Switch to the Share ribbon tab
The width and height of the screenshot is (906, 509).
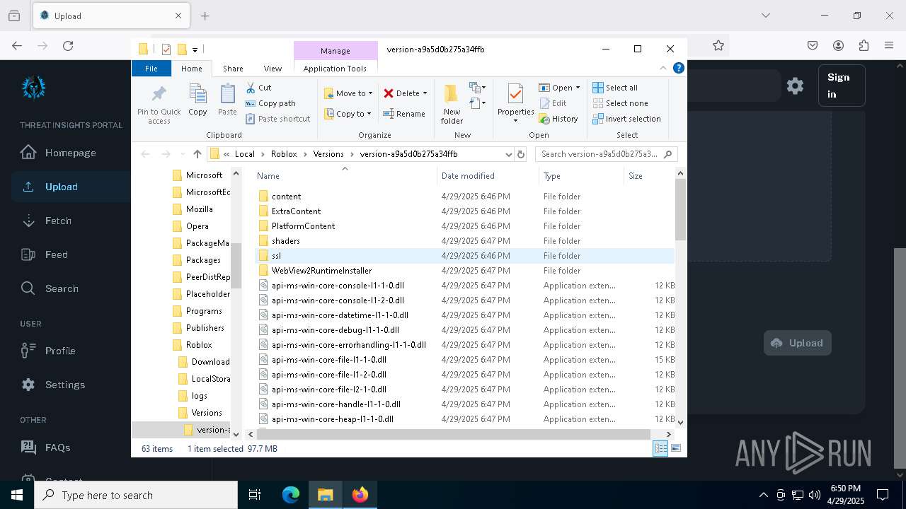click(233, 69)
